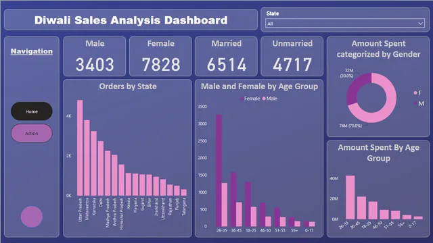This screenshot has width=433, height=243.
Task: Click the purple Action navigation button
Action: coord(32,134)
